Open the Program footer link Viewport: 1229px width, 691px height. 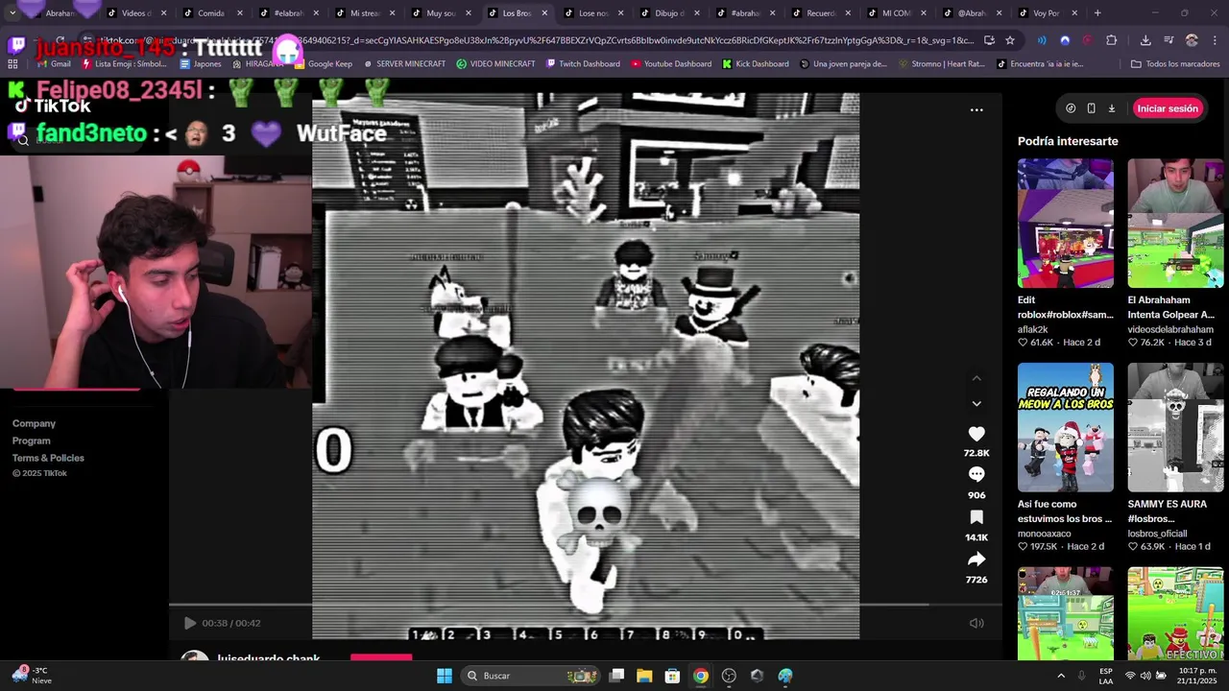coord(32,441)
